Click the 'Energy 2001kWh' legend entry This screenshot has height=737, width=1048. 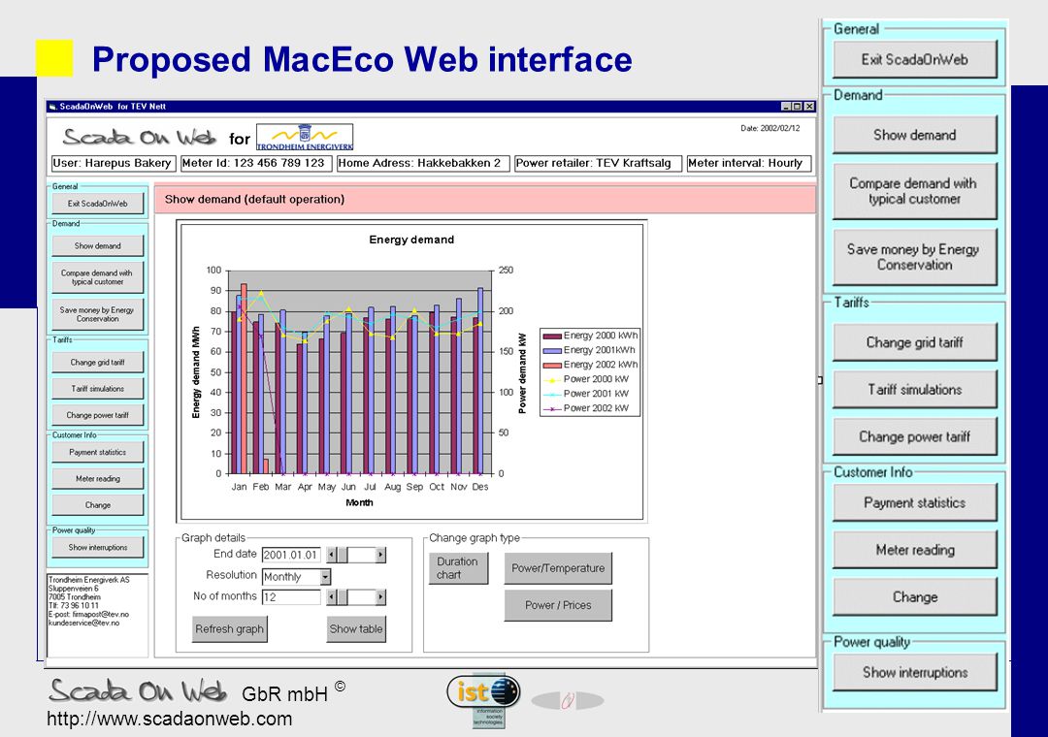coord(589,350)
